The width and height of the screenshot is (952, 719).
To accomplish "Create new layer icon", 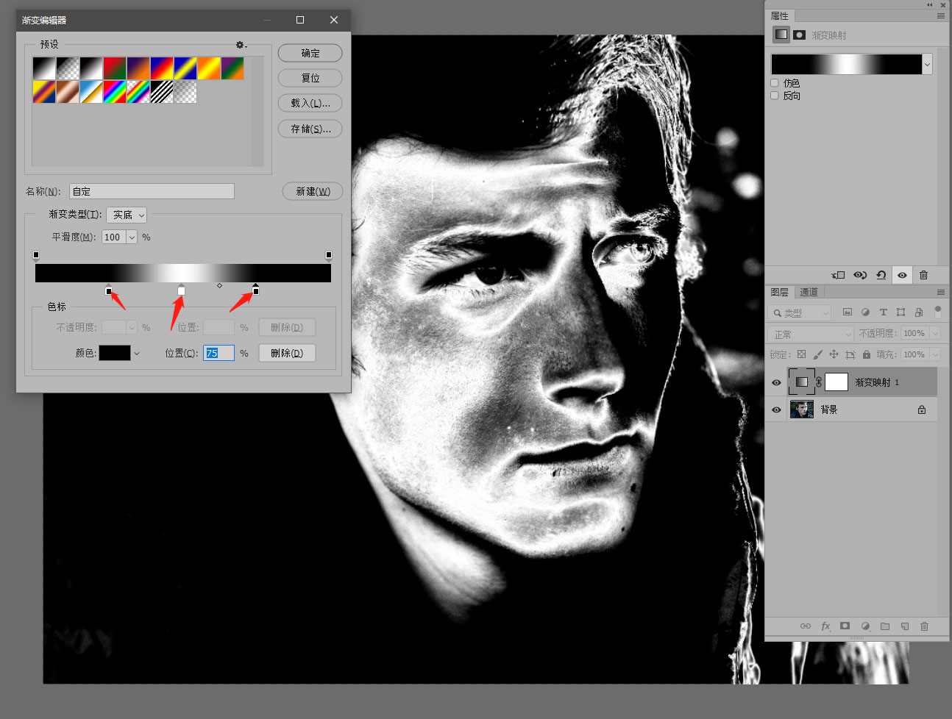I will (x=905, y=626).
